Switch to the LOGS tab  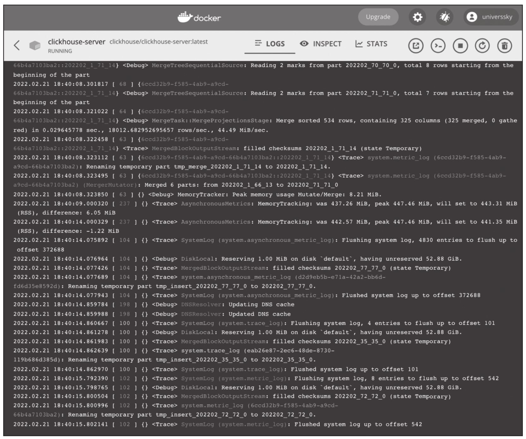point(270,44)
